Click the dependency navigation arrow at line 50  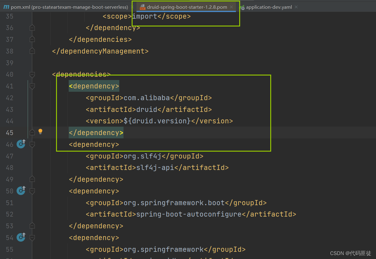point(21,191)
